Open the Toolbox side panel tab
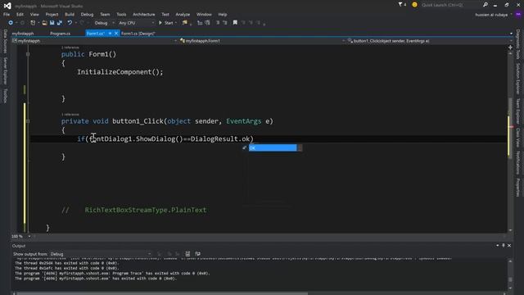The height and width of the screenshot is (295, 524). coord(5,96)
